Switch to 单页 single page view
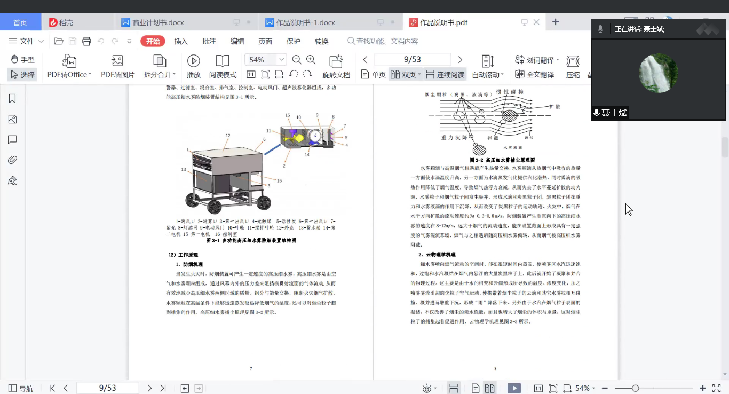 point(373,75)
